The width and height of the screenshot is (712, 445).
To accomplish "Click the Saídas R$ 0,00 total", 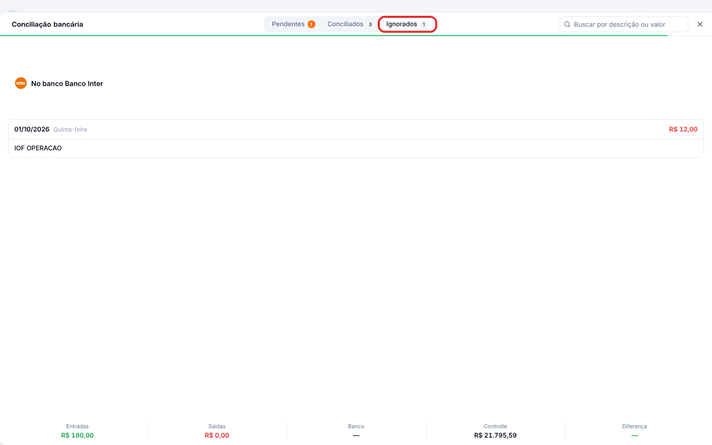I will point(217,431).
